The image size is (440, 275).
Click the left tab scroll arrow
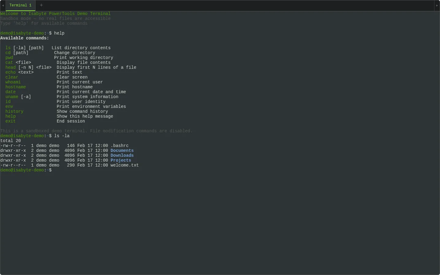click(x=3, y=5)
